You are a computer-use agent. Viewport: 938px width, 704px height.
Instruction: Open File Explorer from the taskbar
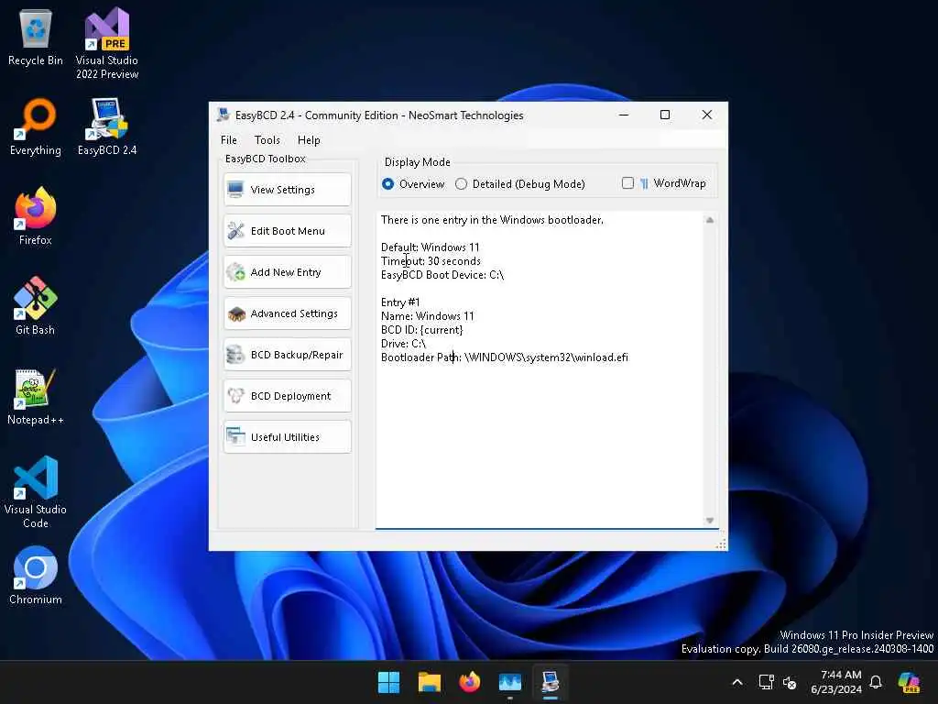429,682
